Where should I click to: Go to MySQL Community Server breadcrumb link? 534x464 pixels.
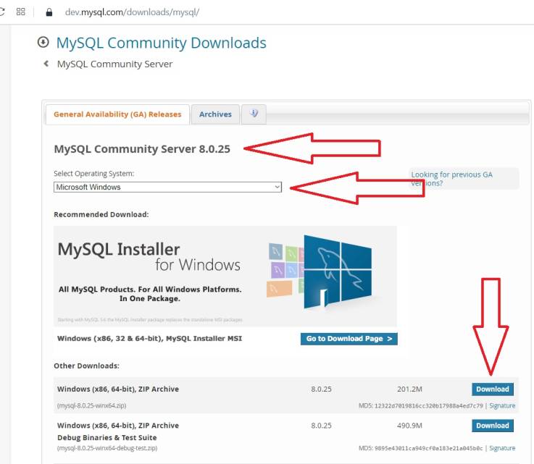pyautogui.click(x=114, y=64)
